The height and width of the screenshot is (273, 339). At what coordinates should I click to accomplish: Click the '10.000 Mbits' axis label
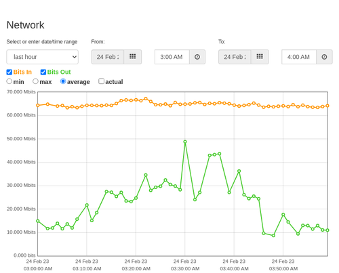click(x=21, y=232)
